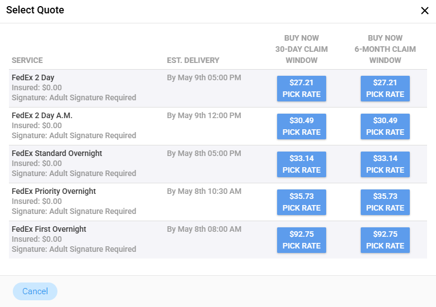Click the FedEx First Overnight service name
The height and width of the screenshot is (307, 436).
click(49, 229)
